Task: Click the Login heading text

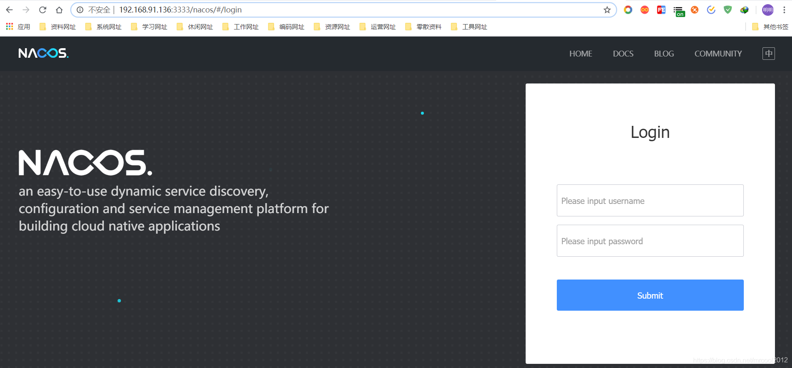Action: point(650,132)
